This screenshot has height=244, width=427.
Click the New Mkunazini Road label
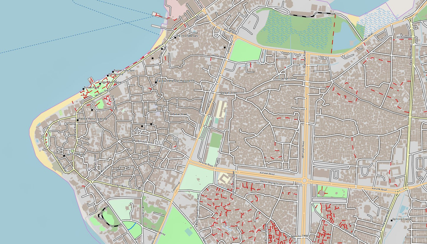pyautogui.click(x=142, y=141)
